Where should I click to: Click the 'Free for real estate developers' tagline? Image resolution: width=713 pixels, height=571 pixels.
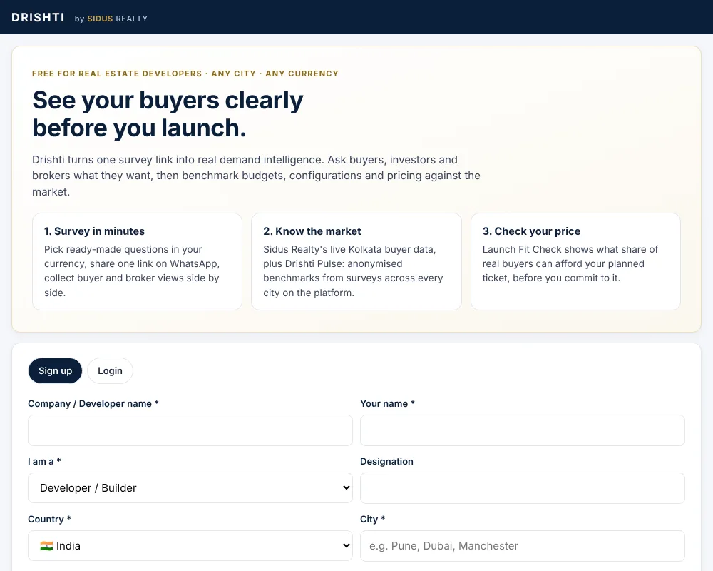click(185, 74)
